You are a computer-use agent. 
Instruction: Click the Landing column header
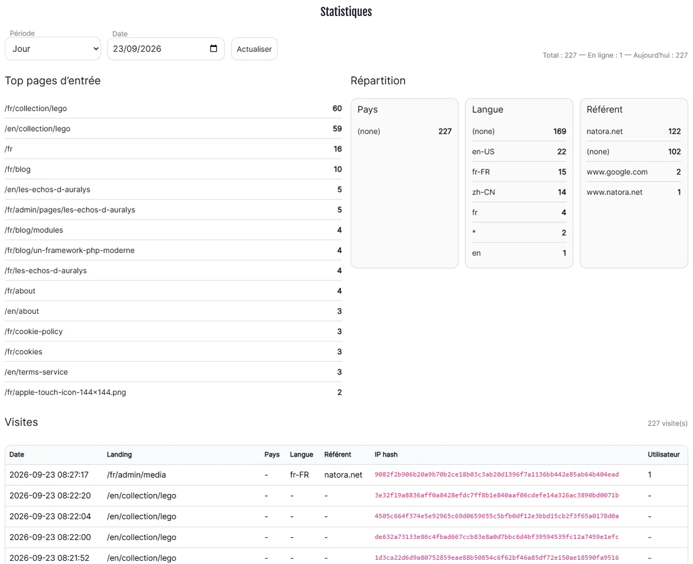[119, 454]
